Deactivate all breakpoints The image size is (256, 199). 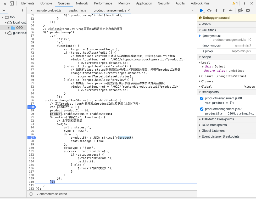click(x=240, y=10)
